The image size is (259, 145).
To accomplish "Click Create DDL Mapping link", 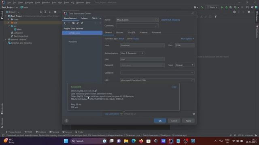I will coord(170,20).
